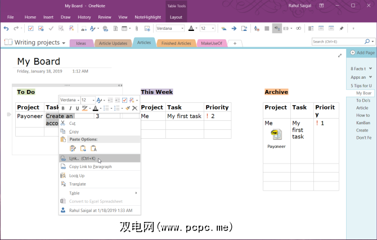Toggle the first checkbox icon in quick access toolbar
Screen dimensions: 377x240
(x=30, y=28)
